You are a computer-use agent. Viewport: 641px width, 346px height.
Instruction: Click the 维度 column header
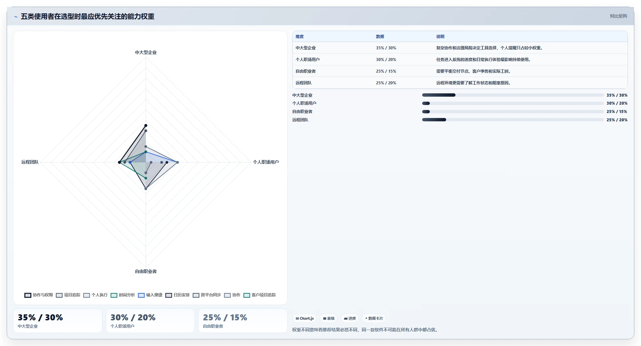click(x=300, y=37)
